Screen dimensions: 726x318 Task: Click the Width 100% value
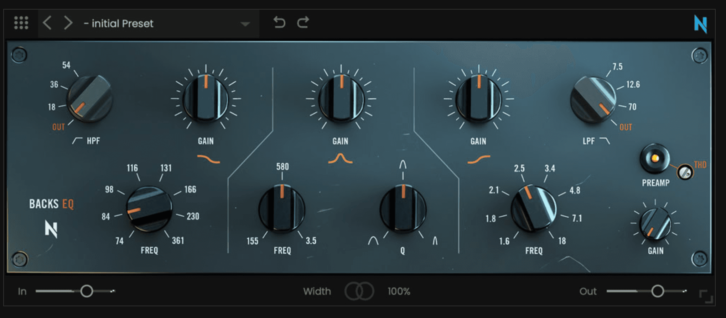point(399,291)
